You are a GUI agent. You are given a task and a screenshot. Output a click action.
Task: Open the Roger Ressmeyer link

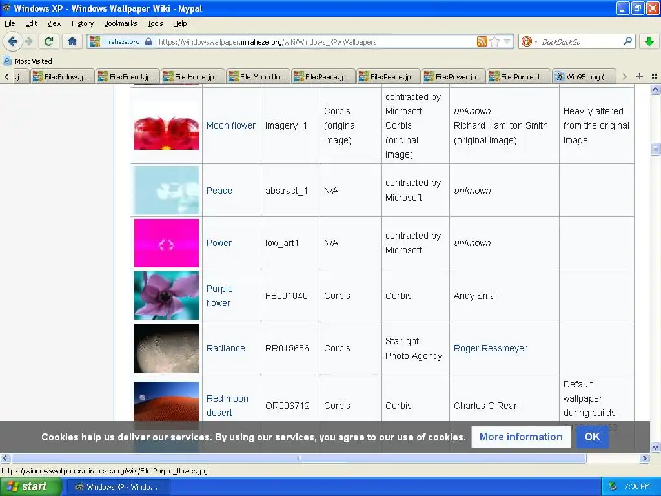click(x=491, y=348)
